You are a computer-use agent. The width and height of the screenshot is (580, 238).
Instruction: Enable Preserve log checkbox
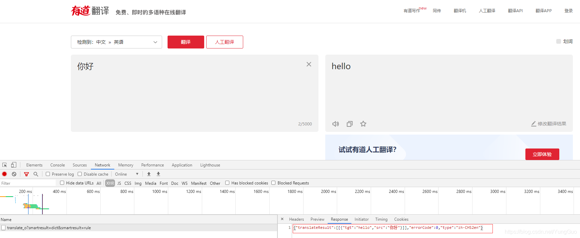48,174
